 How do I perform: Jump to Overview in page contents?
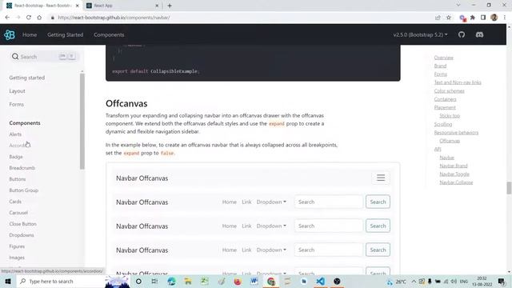coord(443,58)
